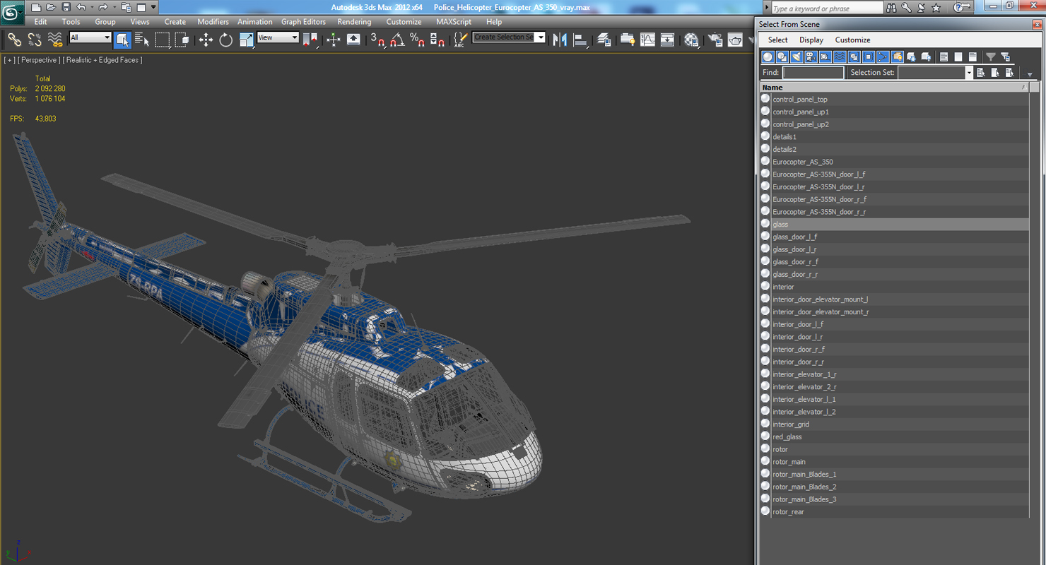Click the keyword search field
This screenshot has height=565, width=1046.
[827, 8]
